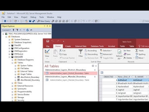Pin the Object Explorer panel
The height and width of the screenshot is (112, 149).
pos(47,26)
